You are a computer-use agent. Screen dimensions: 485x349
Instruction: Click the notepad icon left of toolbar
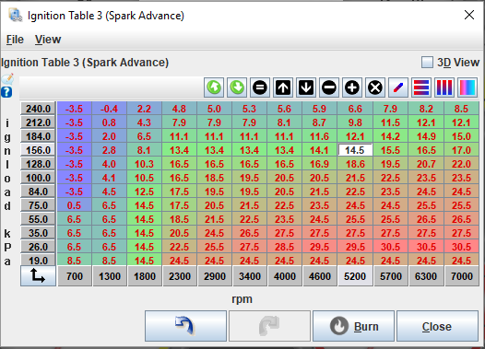pyautogui.click(x=7, y=79)
